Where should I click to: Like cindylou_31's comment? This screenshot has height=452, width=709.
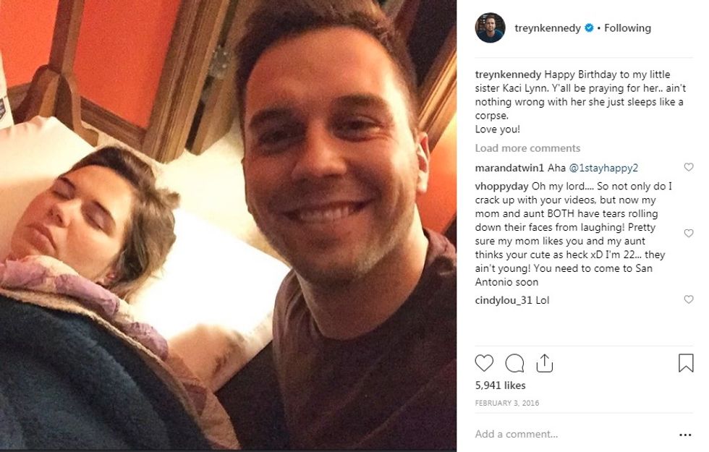pyautogui.click(x=688, y=299)
